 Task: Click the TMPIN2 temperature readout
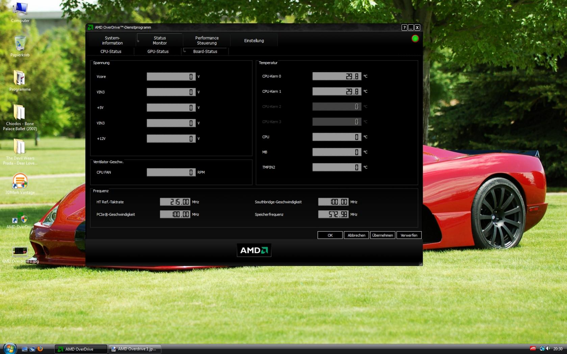(337, 167)
